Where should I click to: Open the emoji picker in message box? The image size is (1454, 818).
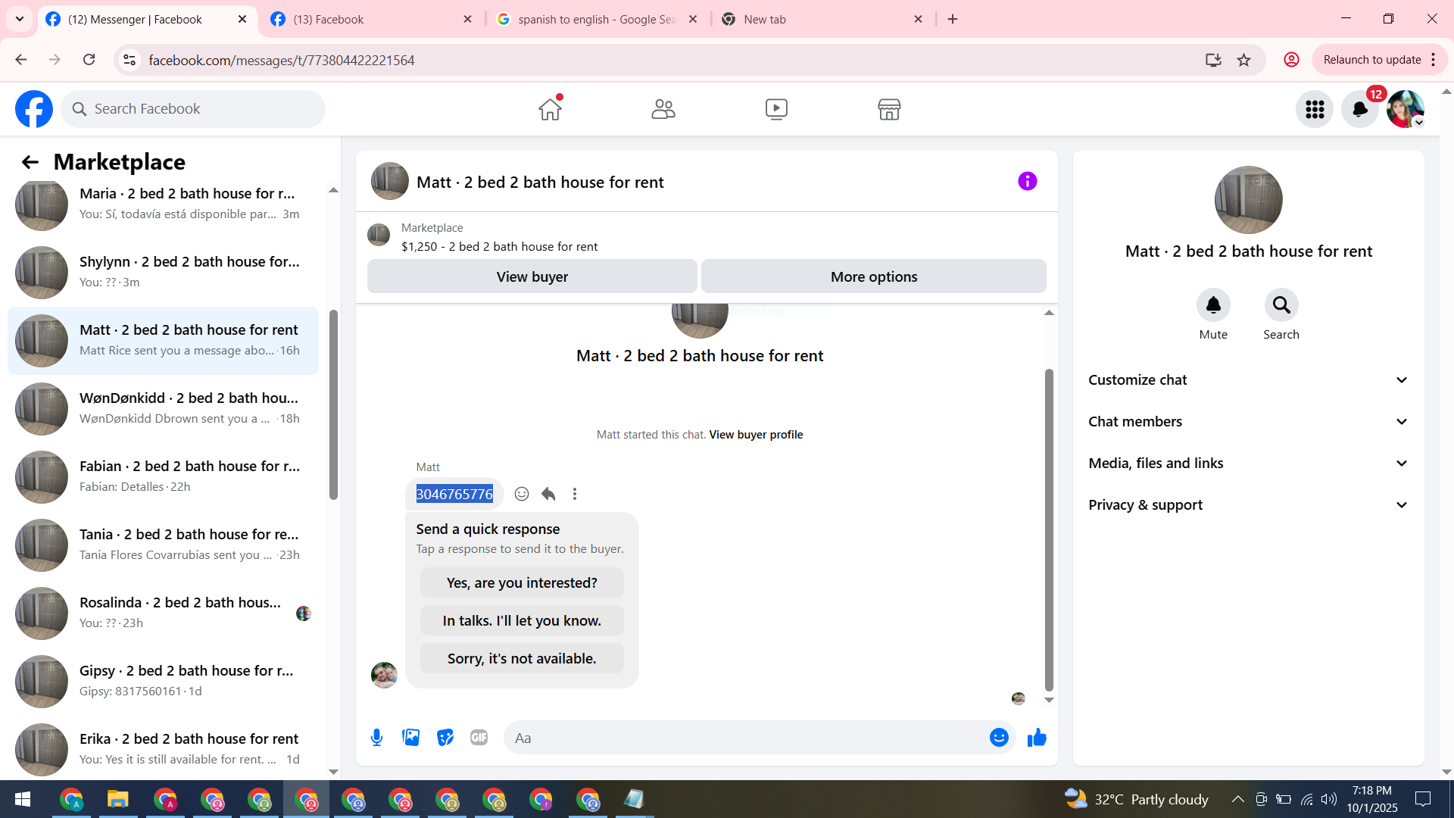point(999,738)
